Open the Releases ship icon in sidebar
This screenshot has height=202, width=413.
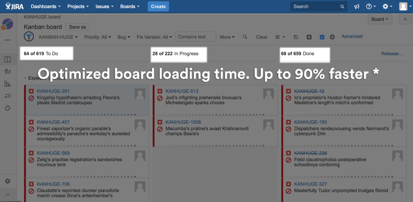tap(7, 71)
